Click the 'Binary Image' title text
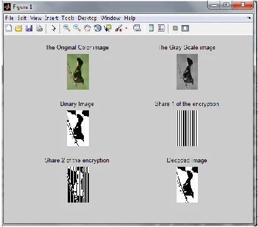Screen dimensions: 258x227 [x=77, y=104]
